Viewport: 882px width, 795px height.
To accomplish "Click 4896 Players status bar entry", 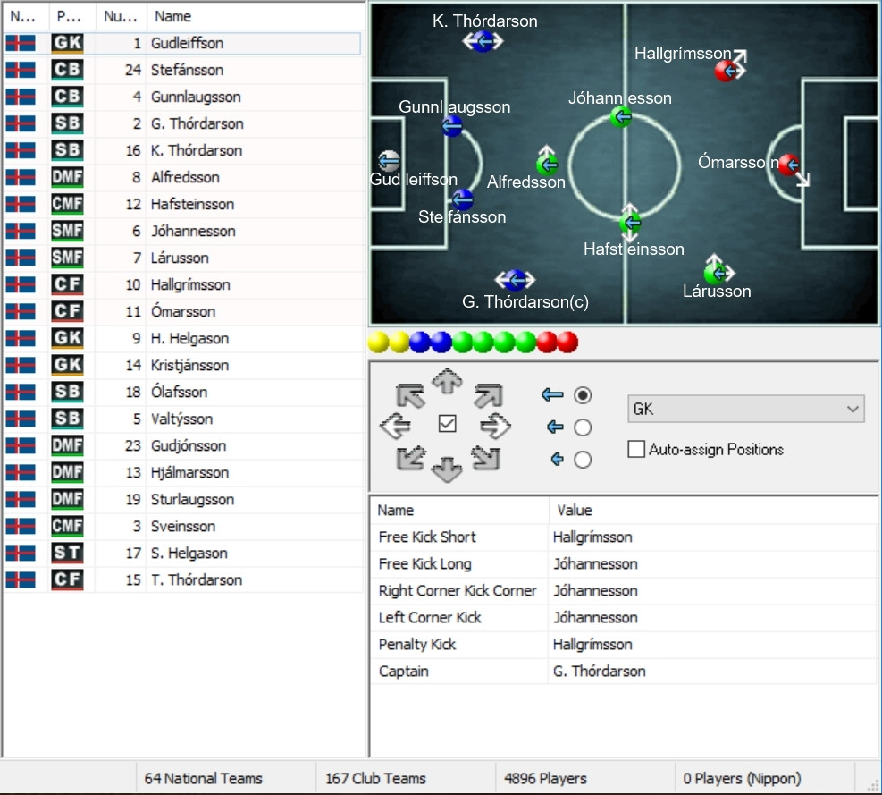I will coord(545,779).
